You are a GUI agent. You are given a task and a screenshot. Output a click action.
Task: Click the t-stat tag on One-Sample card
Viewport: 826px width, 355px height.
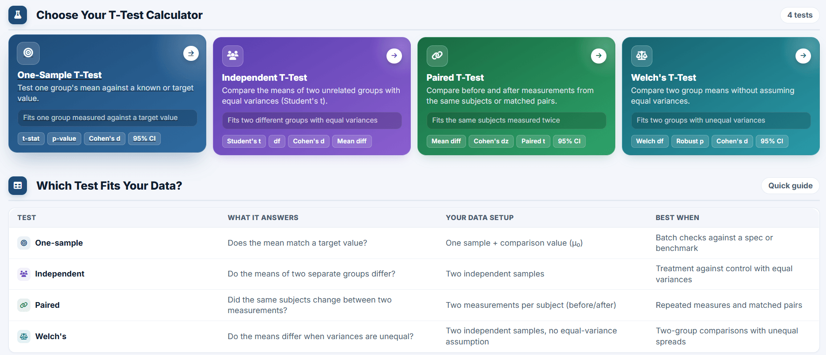tap(31, 138)
